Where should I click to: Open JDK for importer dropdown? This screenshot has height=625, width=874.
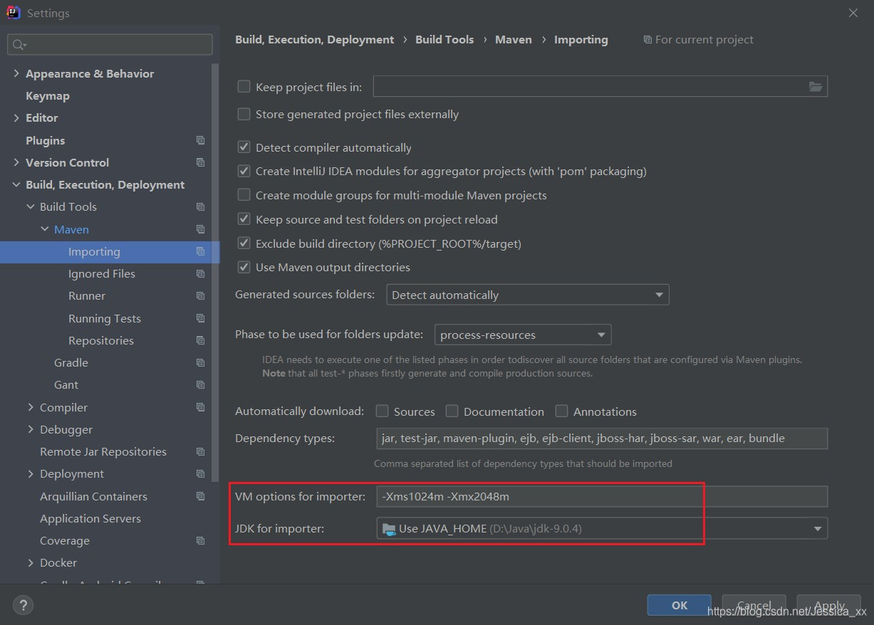click(602, 528)
